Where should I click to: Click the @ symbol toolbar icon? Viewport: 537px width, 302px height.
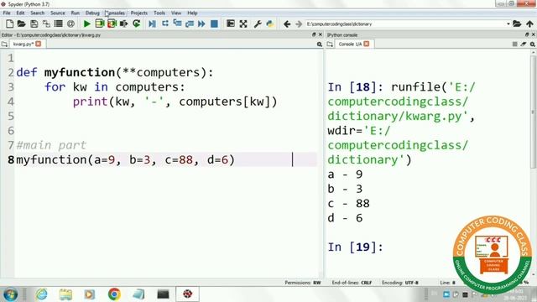(x=70, y=24)
